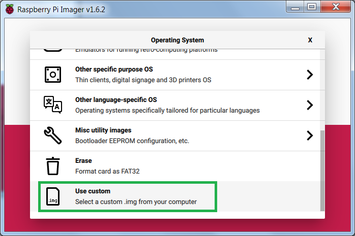Viewport: 355px width, 236px height.
Task: Click 'Bootloader EEPROM configuration, etc.' text
Action: [132, 141]
